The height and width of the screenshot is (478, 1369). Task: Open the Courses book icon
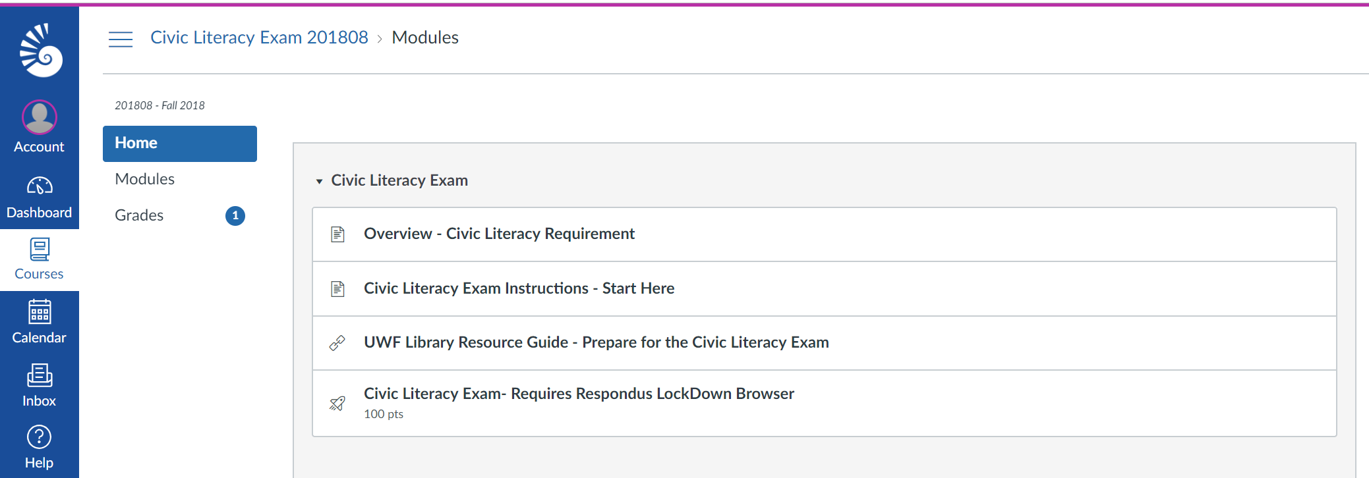pos(40,249)
